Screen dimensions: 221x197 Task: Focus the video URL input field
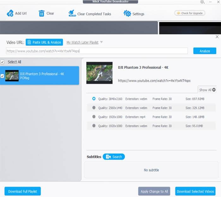(x=97, y=51)
